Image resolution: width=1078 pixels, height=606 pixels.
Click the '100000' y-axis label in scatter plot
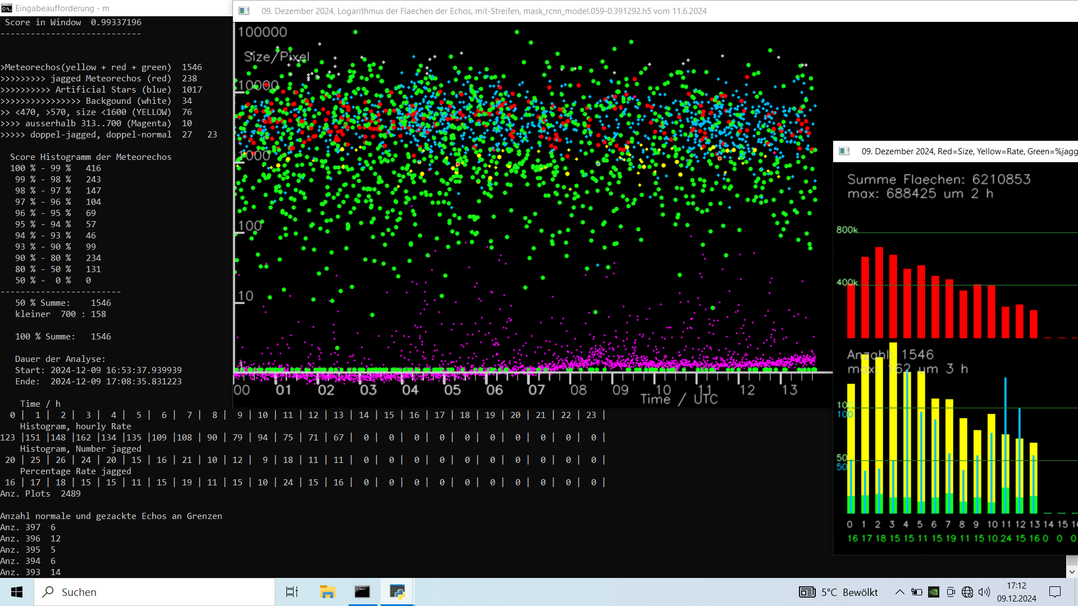click(x=262, y=32)
